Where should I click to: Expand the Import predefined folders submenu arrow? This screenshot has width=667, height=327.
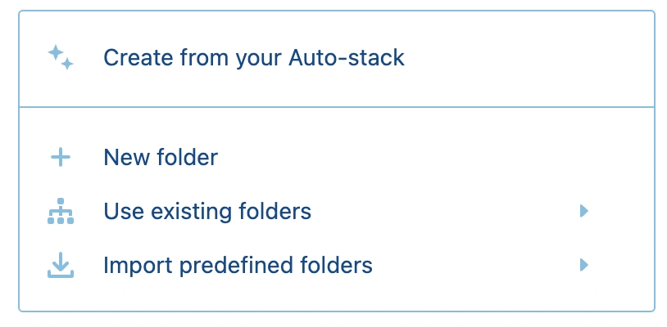point(583,265)
